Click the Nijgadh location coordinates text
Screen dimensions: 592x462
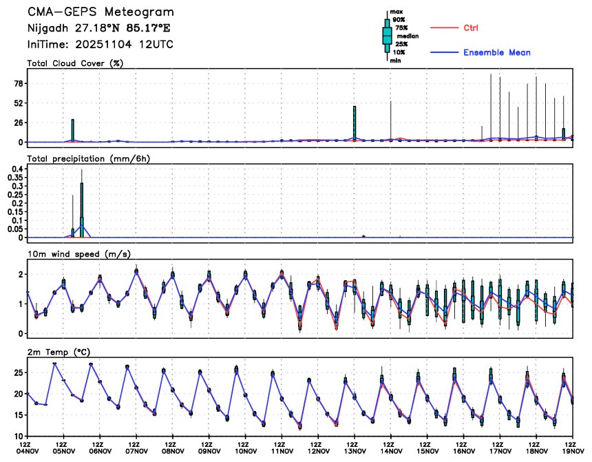click(x=98, y=28)
